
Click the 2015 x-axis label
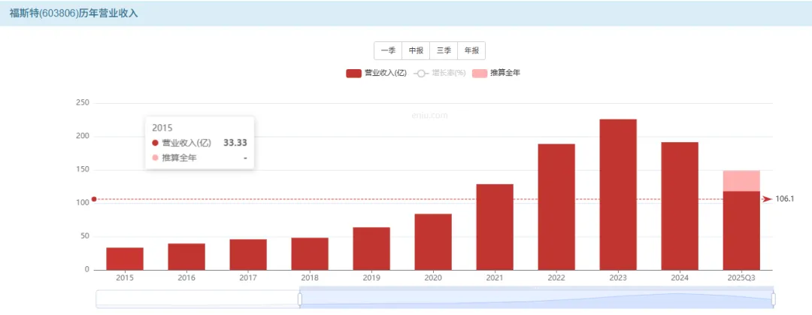pyautogui.click(x=125, y=278)
